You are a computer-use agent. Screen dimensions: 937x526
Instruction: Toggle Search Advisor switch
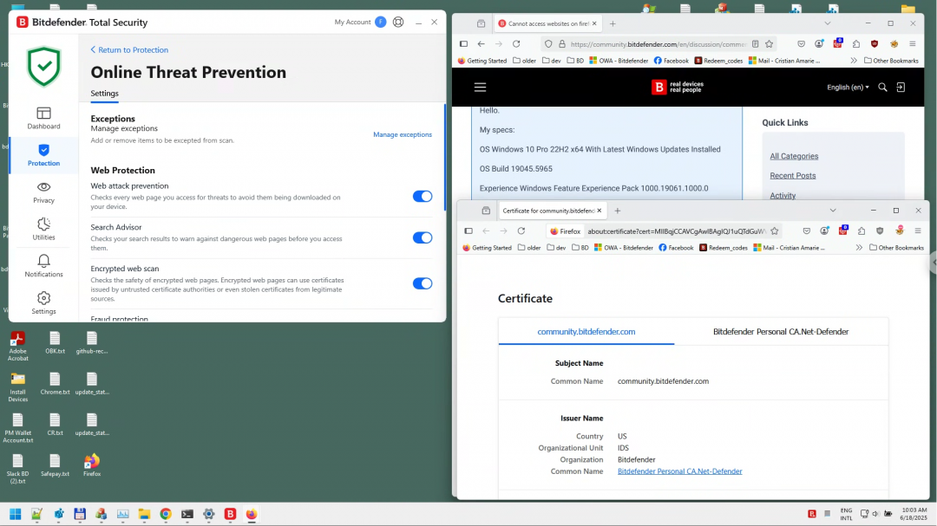423,237
